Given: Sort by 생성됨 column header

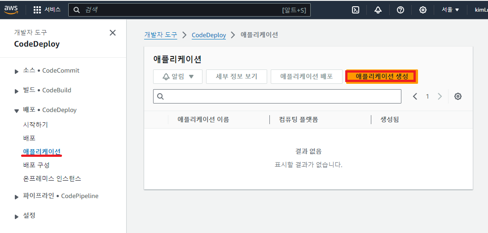Looking at the screenshot, I should (x=390, y=120).
